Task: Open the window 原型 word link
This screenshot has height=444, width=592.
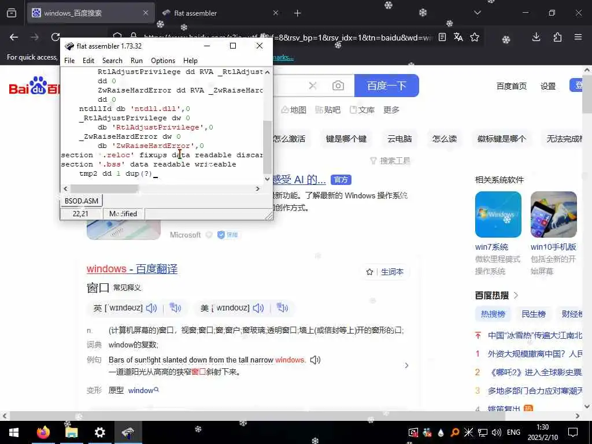Action: coord(143,390)
